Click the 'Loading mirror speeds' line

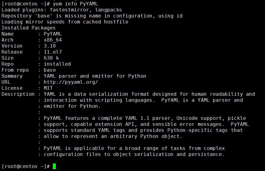pyautogui.click(x=65, y=22)
